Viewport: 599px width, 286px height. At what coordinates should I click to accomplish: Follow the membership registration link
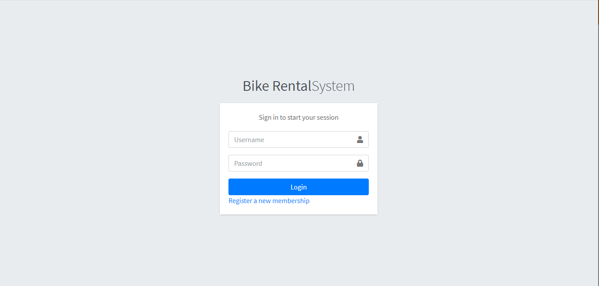(x=269, y=200)
